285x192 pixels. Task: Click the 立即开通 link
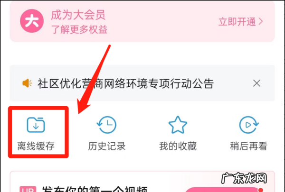coord(237,22)
